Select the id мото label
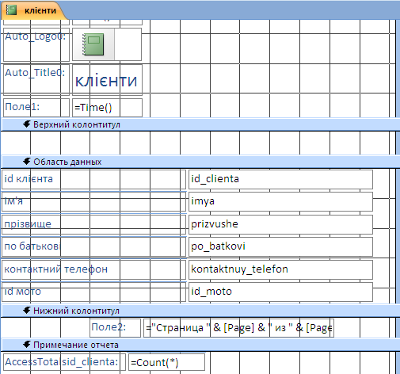Viewport: 400px width, 374px height. pos(93,292)
